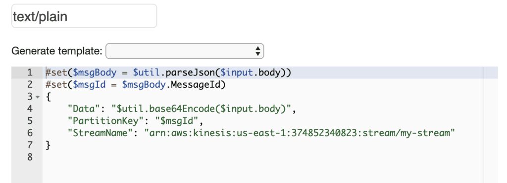Click line number 6 in the gutter
Screen dimensions: 507x183
[30, 133]
